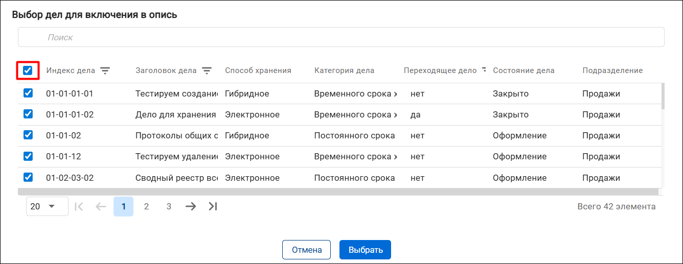Click Индекс дела column header
The width and height of the screenshot is (683, 264).
[x=71, y=70]
